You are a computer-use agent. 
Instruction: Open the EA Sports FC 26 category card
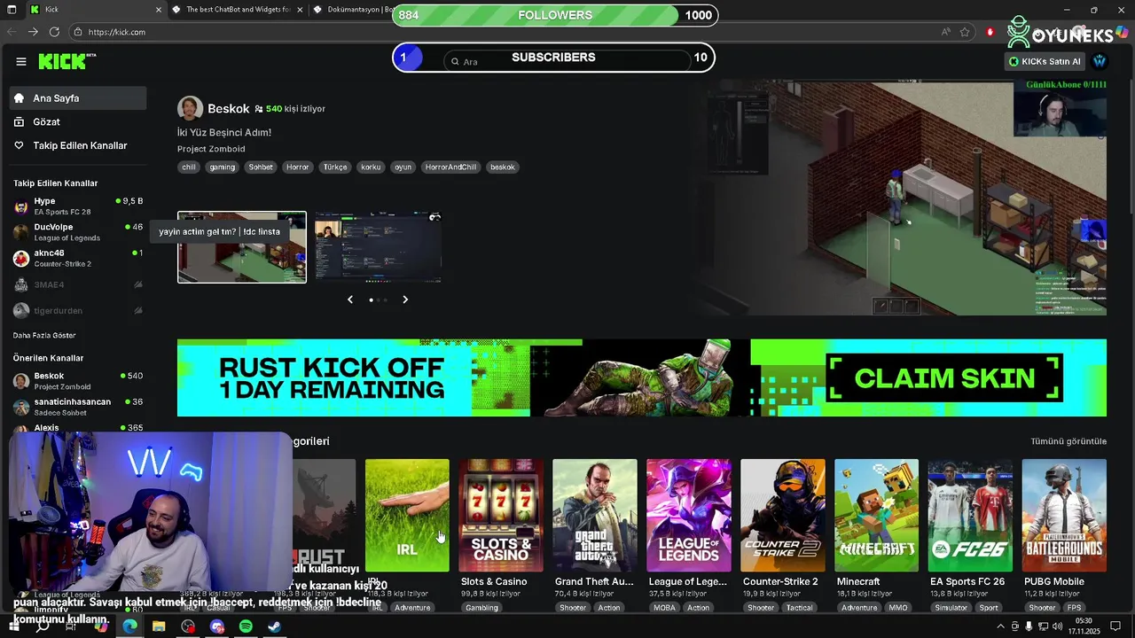(970, 516)
